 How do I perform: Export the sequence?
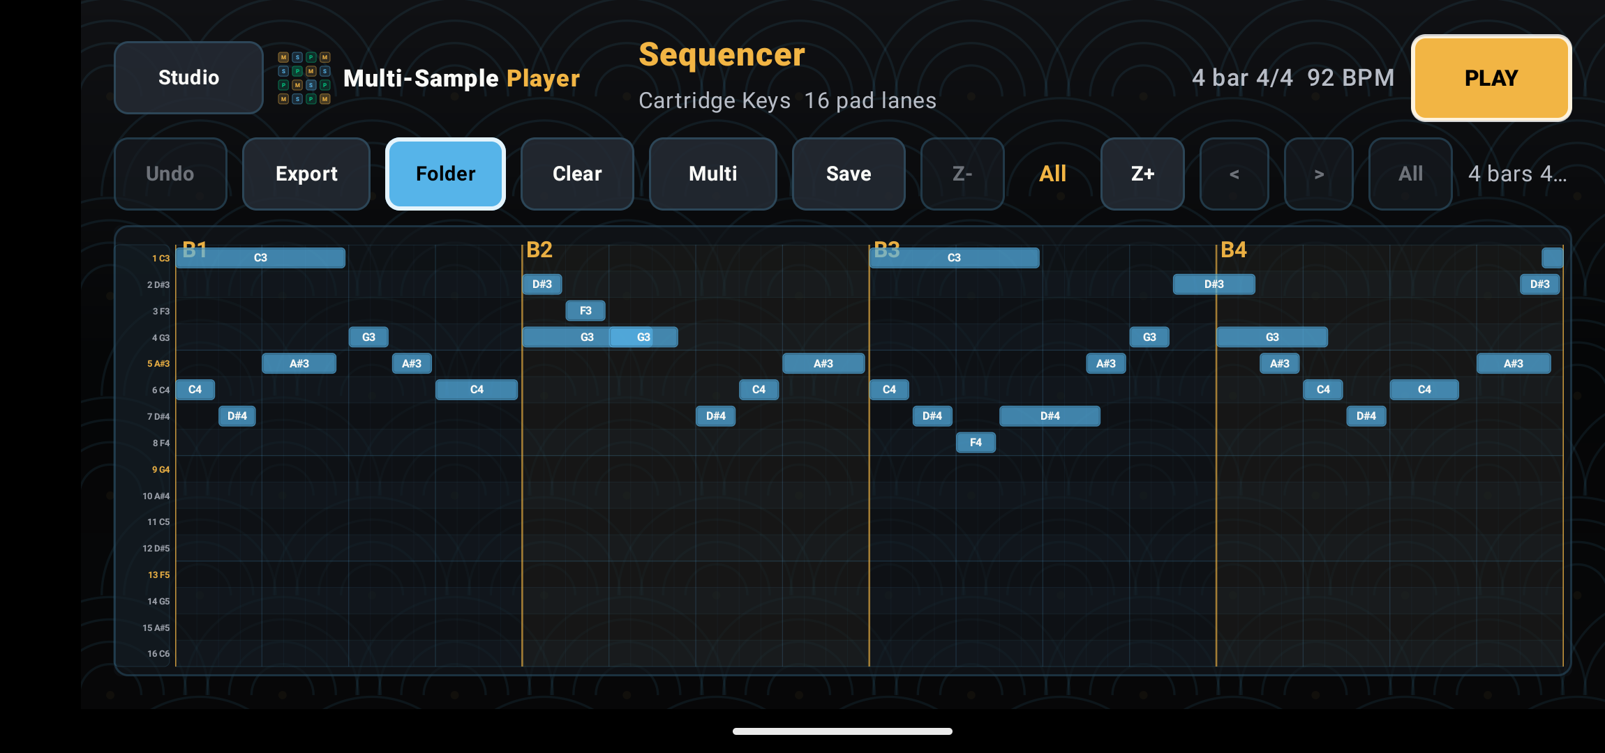[306, 174]
